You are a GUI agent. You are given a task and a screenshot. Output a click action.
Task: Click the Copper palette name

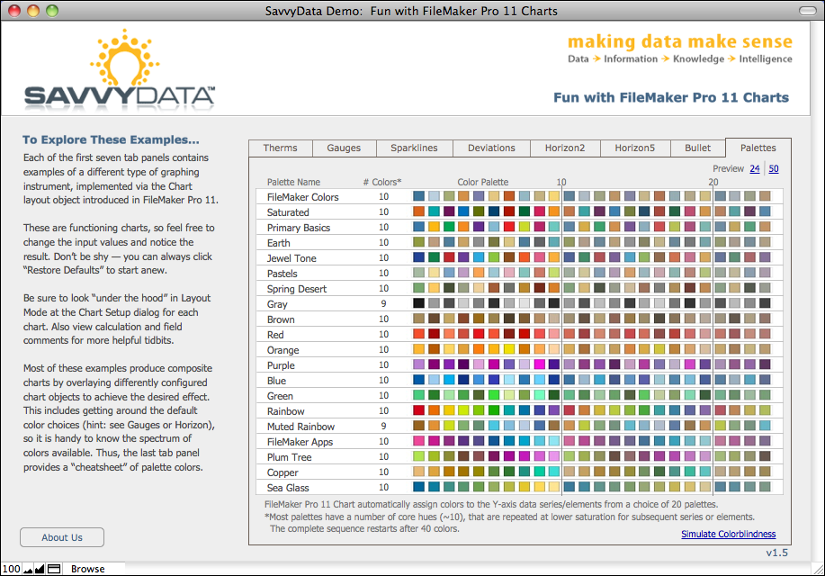tap(282, 472)
